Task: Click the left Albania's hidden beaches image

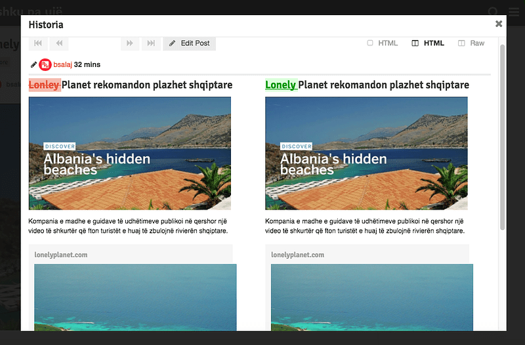Action: click(129, 153)
